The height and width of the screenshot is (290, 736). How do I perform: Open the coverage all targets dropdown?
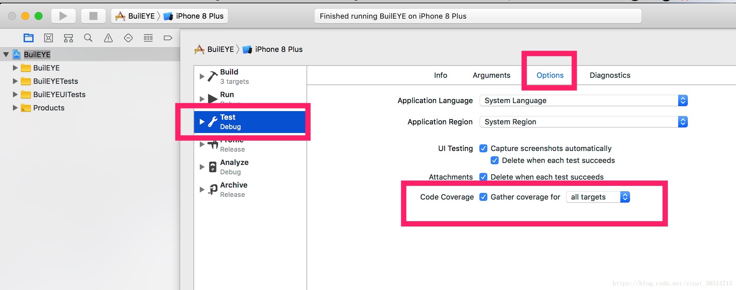coord(598,197)
